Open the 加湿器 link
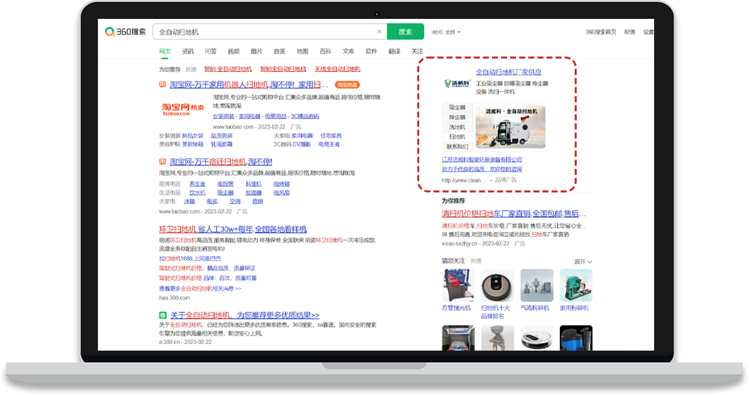 tap(254, 193)
